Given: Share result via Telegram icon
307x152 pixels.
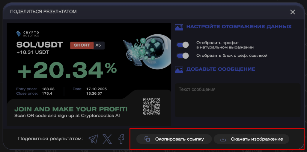Looking at the screenshot, I should [93, 139].
